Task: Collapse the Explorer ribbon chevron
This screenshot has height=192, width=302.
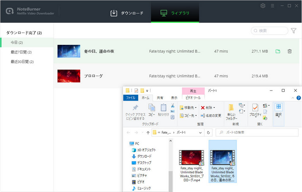Action: click(293, 98)
